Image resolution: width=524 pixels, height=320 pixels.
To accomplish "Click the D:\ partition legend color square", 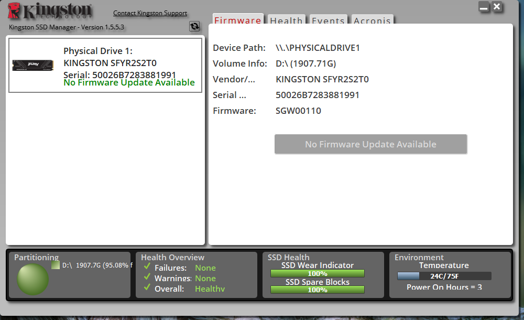I will (56, 265).
